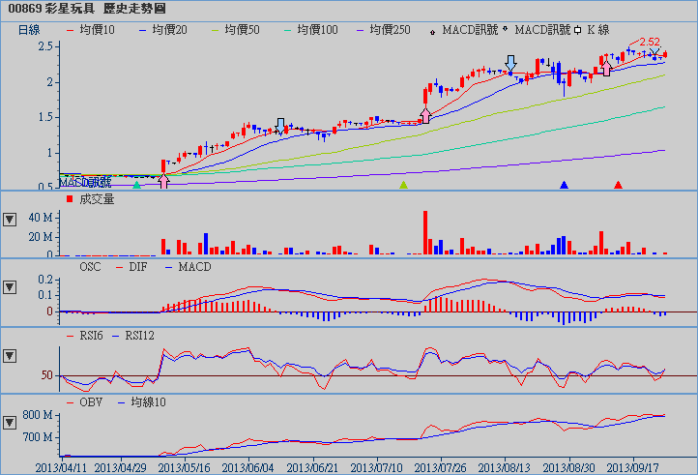Click the K線 legend entry

coord(604,30)
